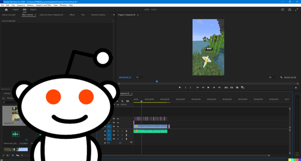Toggle Subtitle track visibility eye
The height and width of the screenshot is (161, 301).
(118, 104)
